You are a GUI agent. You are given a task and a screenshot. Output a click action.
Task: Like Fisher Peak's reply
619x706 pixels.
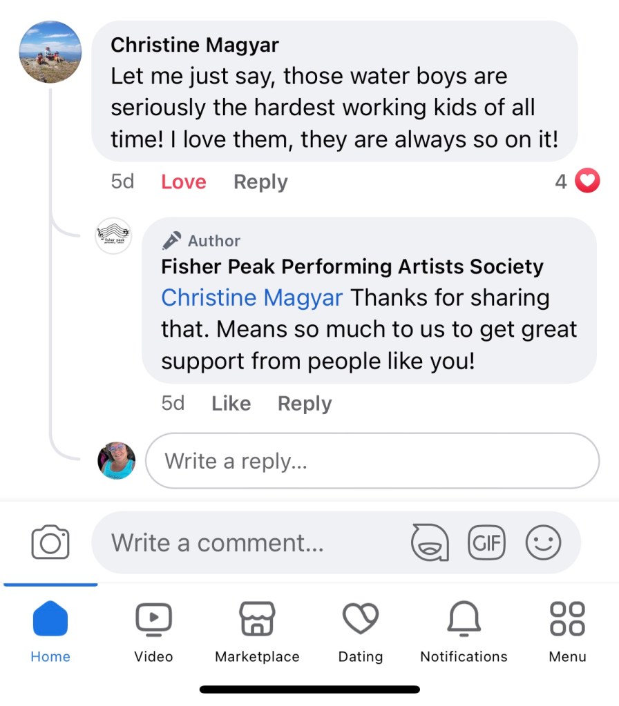[x=231, y=404]
